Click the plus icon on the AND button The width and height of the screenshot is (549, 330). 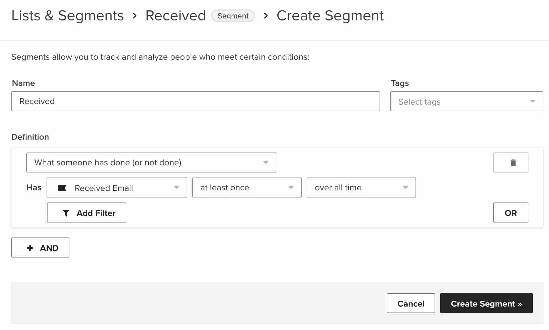[30, 247]
